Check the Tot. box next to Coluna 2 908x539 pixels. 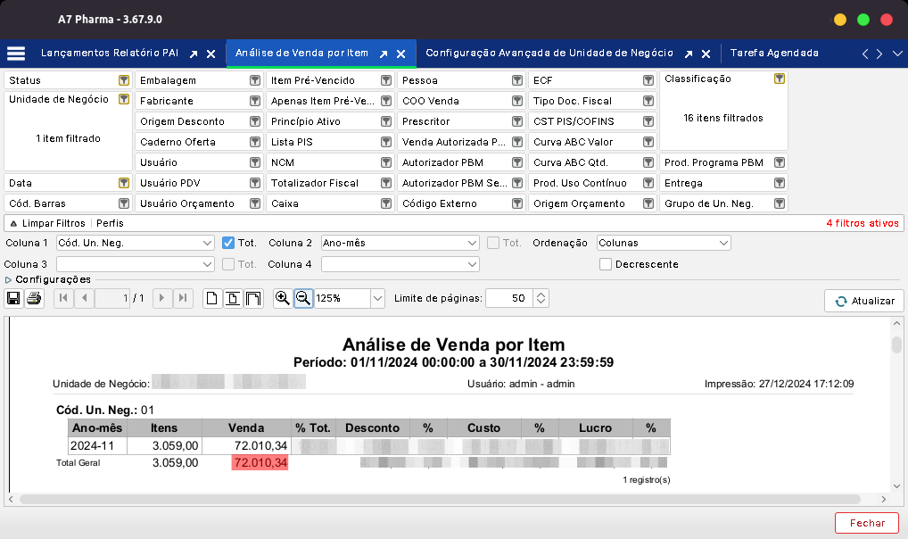coord(491,242)
